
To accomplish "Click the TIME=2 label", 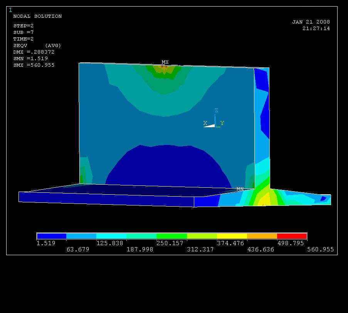I will pyautogui.click(x=23, y=39).
